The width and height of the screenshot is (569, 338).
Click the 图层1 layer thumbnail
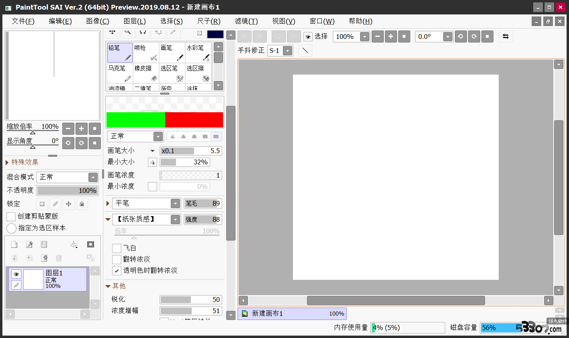[33, 279]
